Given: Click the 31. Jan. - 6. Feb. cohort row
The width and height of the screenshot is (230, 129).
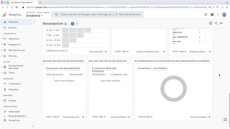Looking at the screenshot, I should click(76, 30).
